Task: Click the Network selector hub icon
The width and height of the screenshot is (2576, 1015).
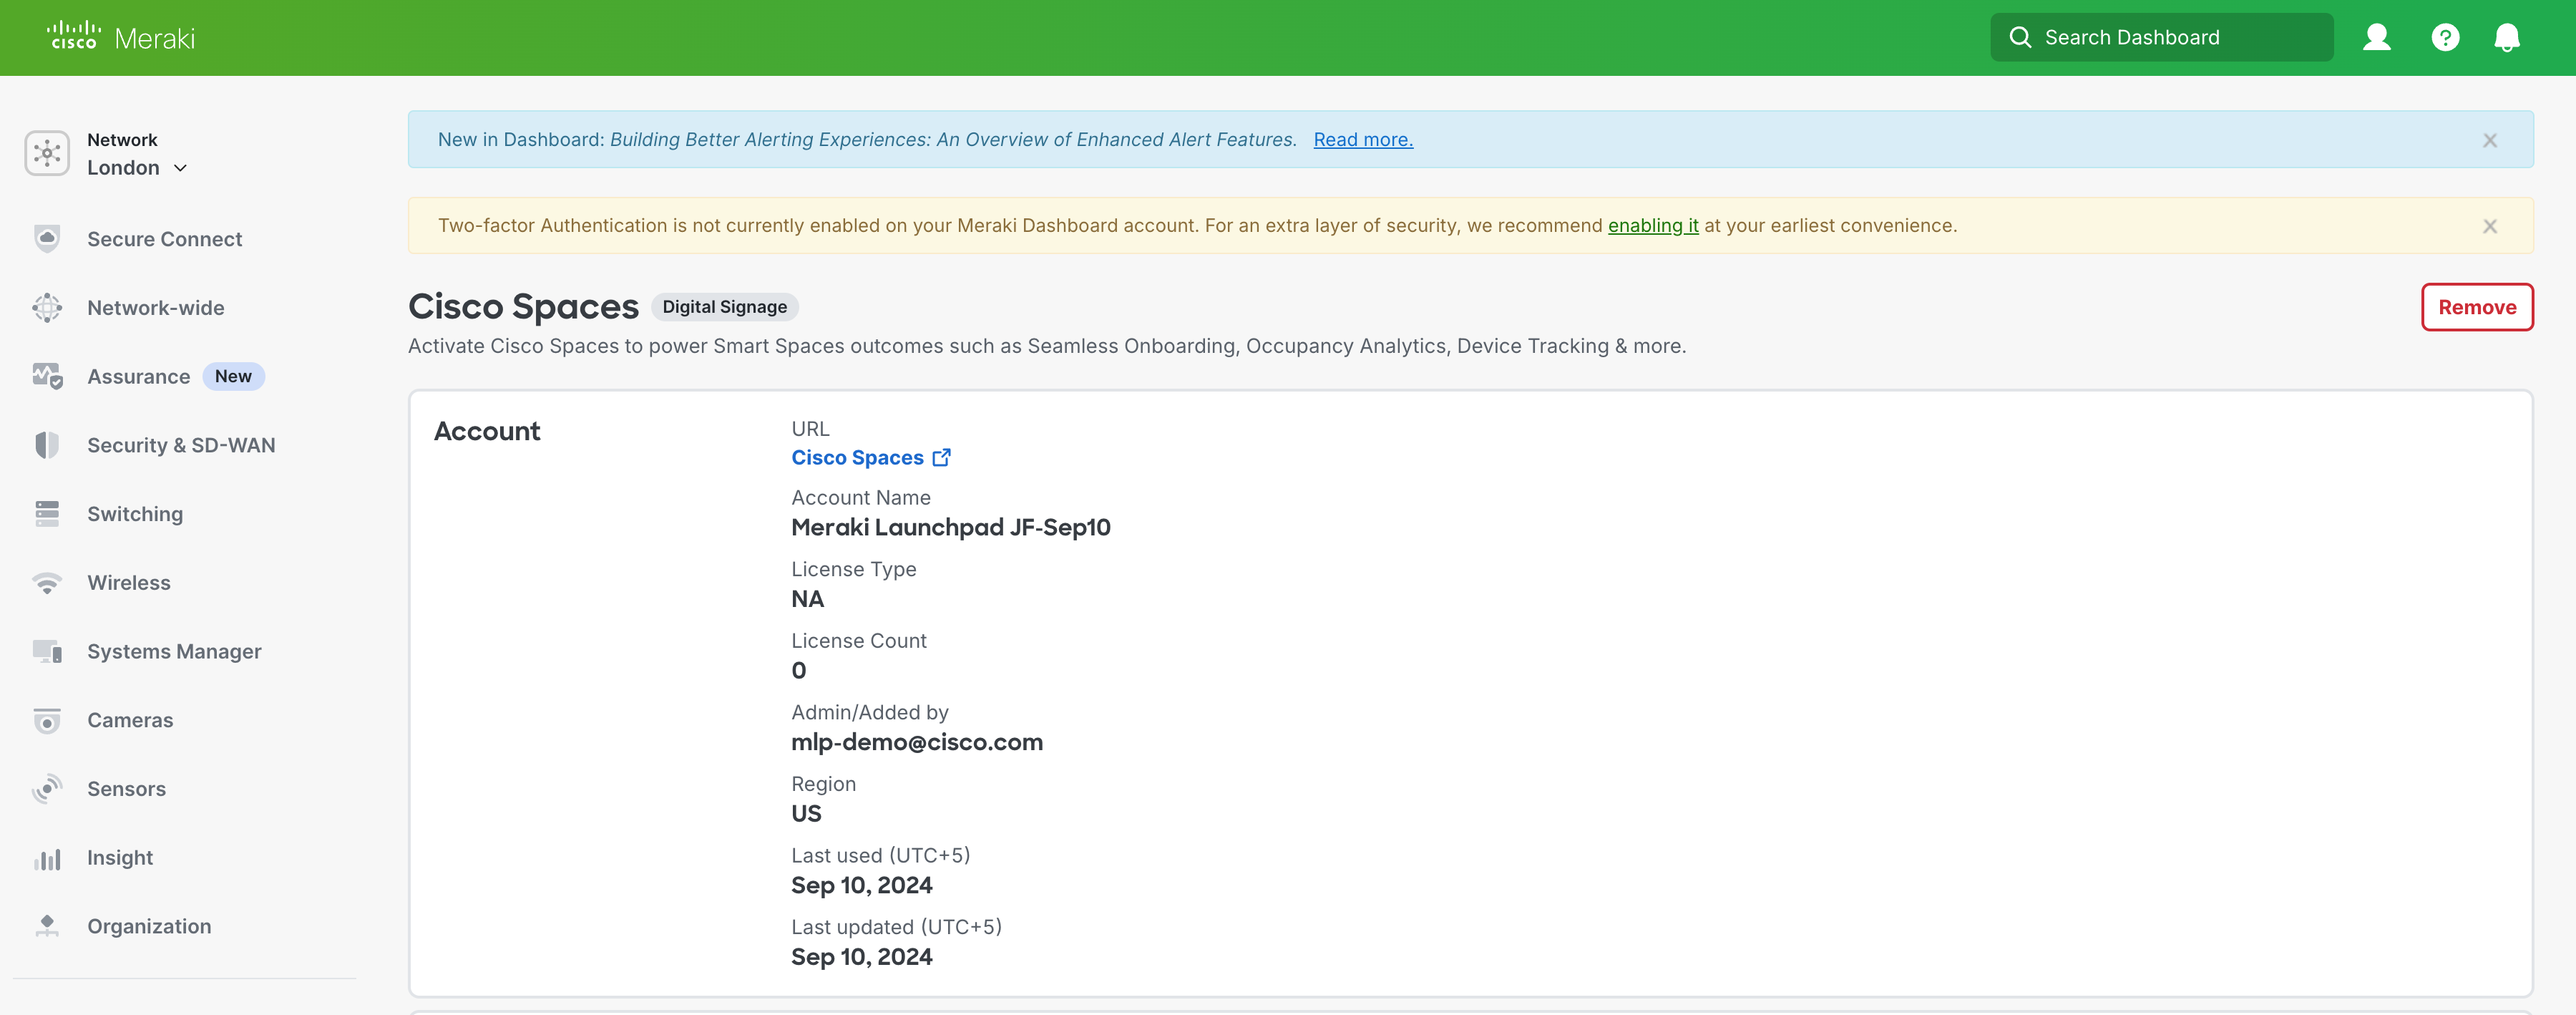Action: coord(47,153)
